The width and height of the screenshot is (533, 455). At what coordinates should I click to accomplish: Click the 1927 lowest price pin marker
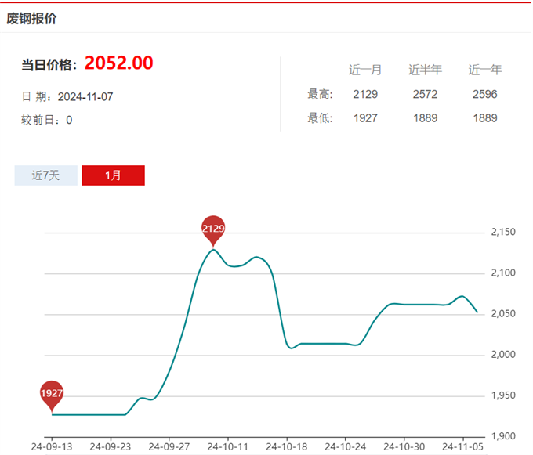coord(52,394)
